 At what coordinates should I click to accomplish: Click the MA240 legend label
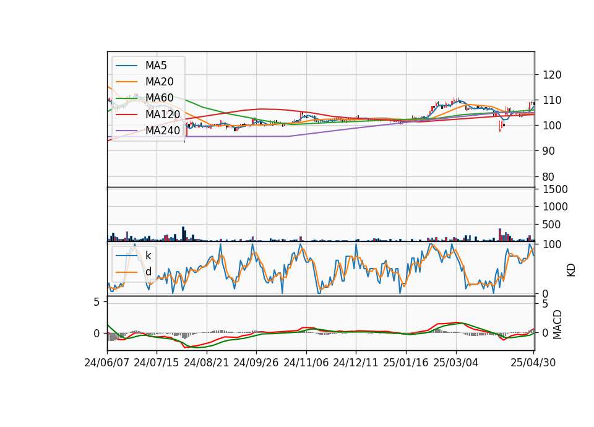pyautogui.click(x=163, y=131)
